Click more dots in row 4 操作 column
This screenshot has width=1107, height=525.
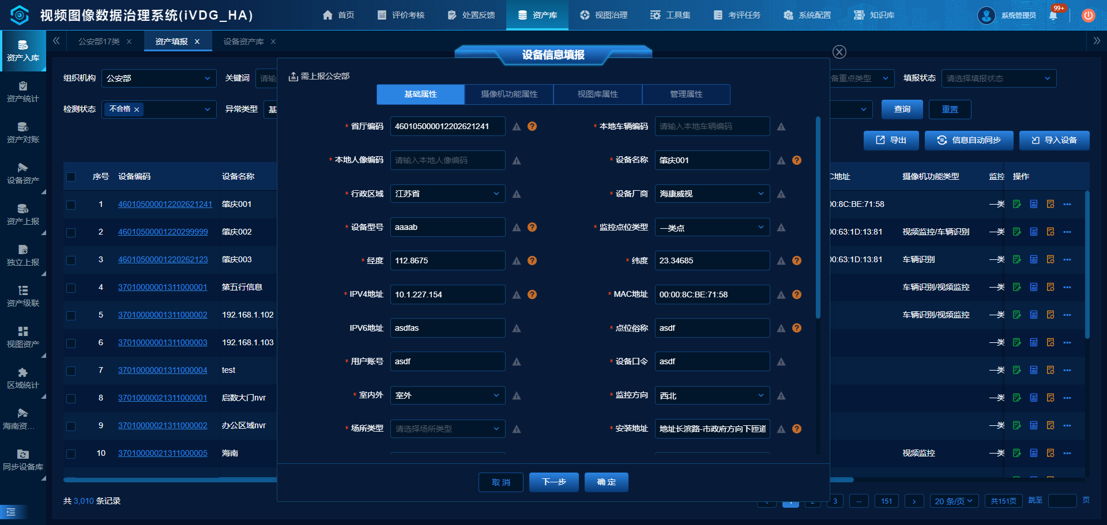tap(1067, 287)
